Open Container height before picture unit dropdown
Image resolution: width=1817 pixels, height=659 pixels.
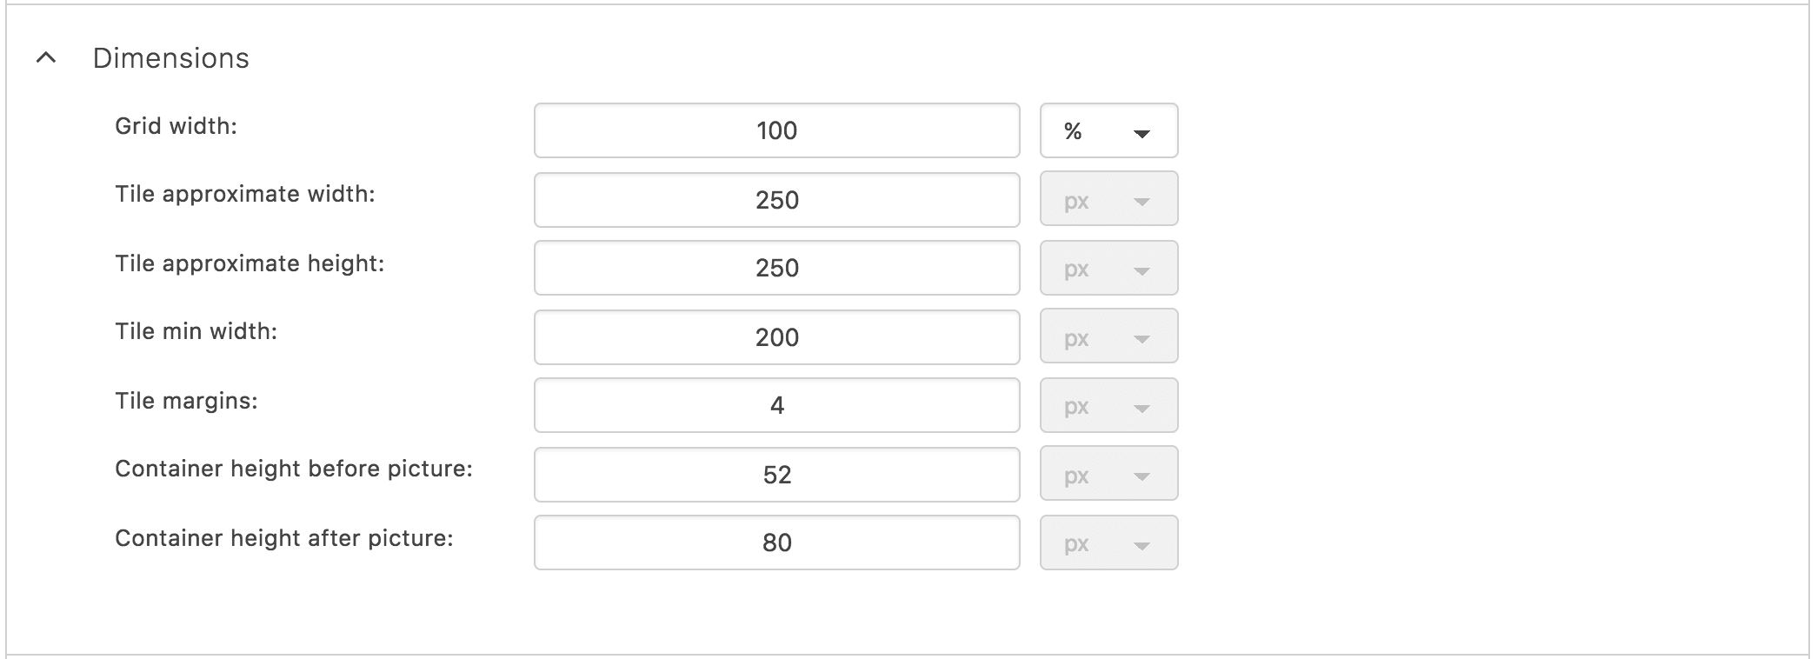point(1108,475)
